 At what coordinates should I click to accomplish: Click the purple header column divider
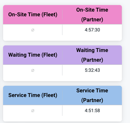(x=62, y=55)
